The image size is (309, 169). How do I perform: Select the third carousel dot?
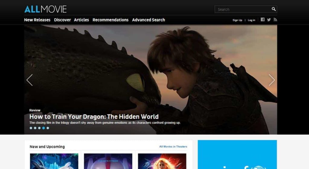pos(40,128)
